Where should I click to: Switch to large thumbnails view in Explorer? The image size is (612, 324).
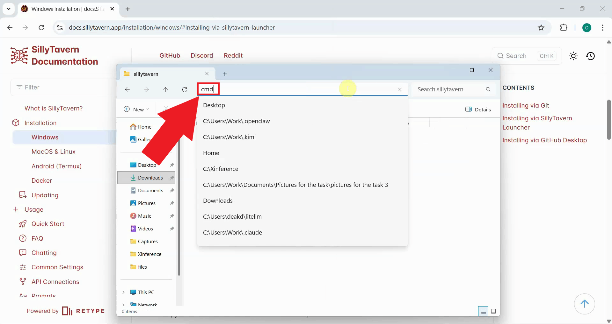493,311
